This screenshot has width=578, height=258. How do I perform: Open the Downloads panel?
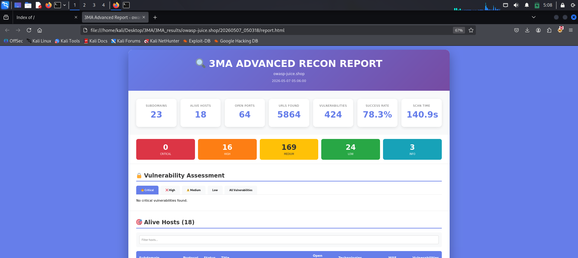(527, 30)
